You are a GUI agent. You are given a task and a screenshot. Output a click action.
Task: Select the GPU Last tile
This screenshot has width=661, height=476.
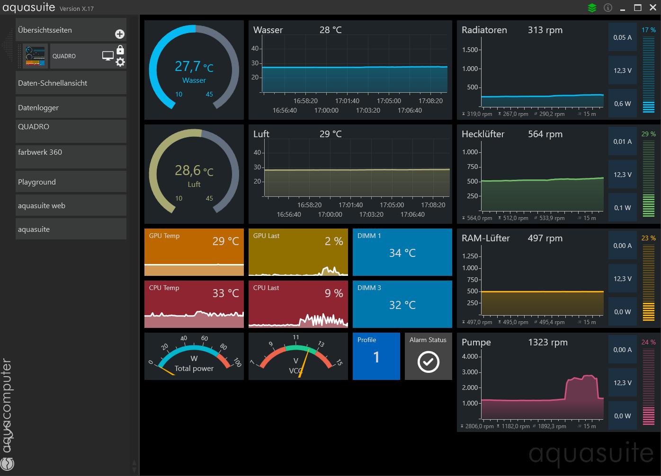[298, 252]
